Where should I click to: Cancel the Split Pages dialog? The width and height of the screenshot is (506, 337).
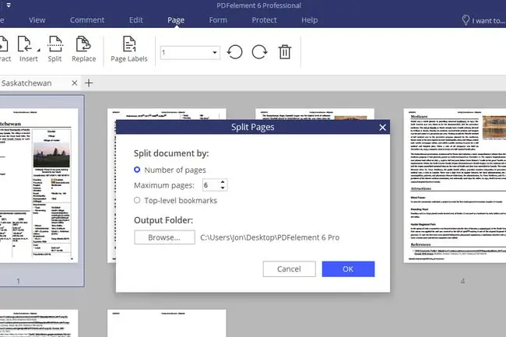tap(289, 269)
